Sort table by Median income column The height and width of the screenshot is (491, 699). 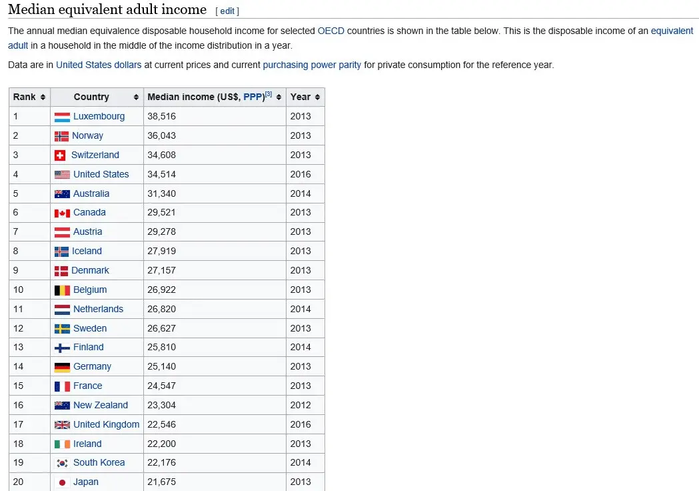pyautogui.click(x=279, y=97)
